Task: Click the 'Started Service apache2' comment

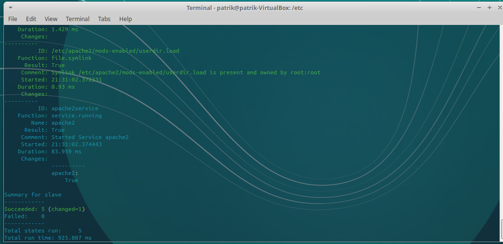Action: pyautogui.click(x=90, y=137)
